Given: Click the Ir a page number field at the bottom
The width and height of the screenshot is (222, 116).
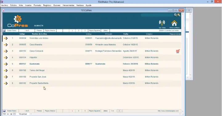Looking at the screenshot, I should 119,111.
